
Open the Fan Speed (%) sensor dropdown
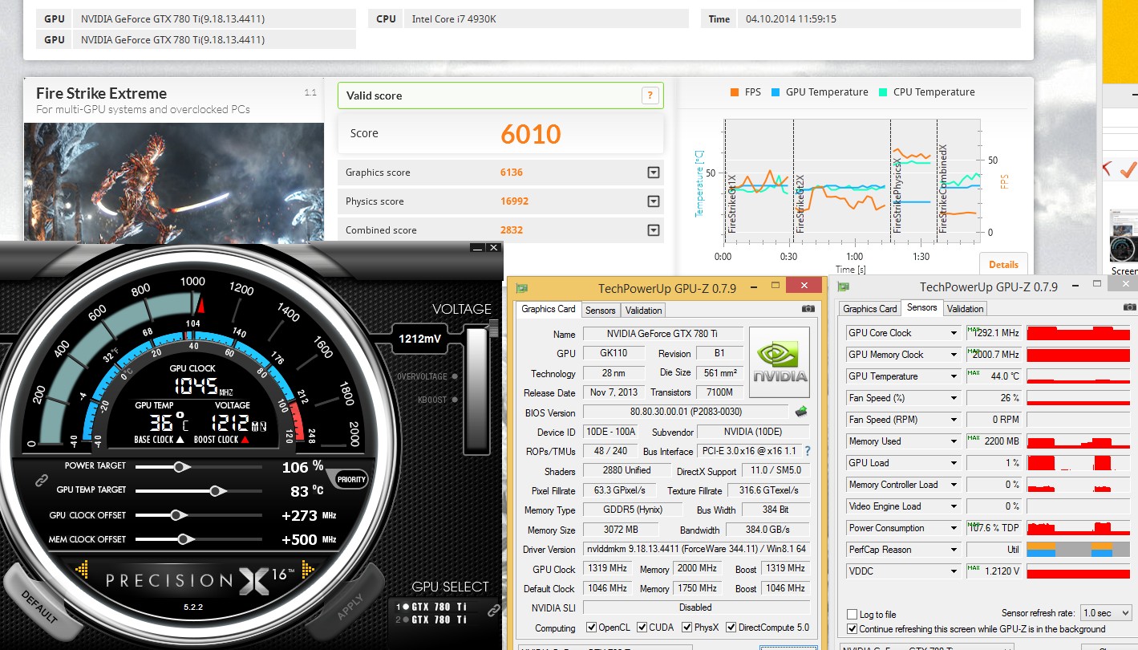coord(954,398)
